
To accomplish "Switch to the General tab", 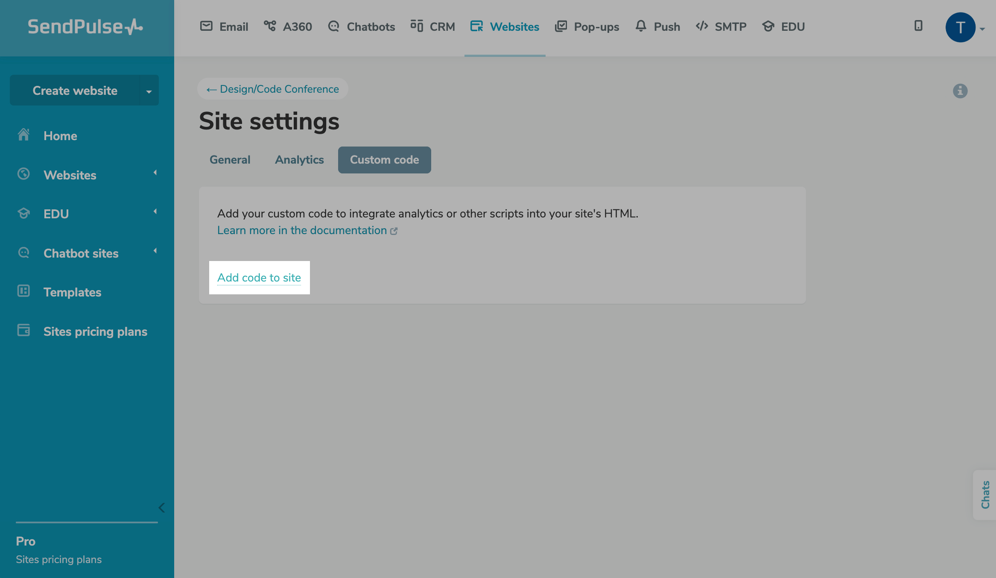I will (230, 160).
